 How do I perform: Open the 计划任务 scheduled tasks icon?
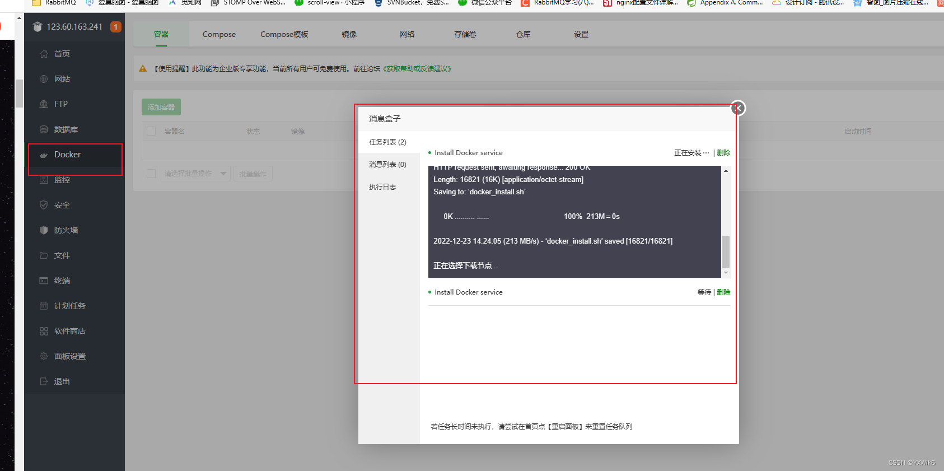pos(44,306)
